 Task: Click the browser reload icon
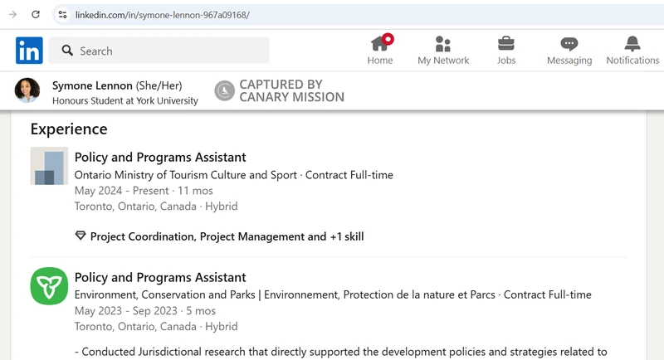coord(36,14)
